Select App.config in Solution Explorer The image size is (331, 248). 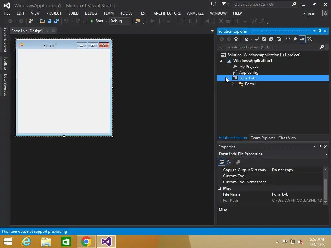pos(249,72)
